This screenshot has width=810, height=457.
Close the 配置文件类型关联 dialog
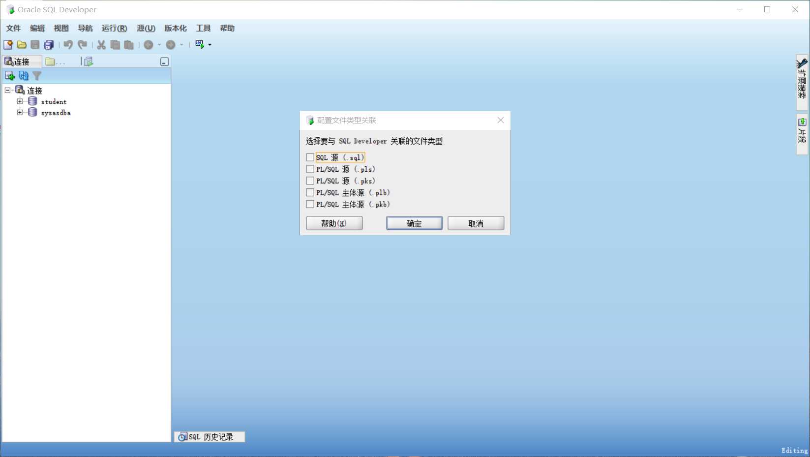tap(501, 120)
